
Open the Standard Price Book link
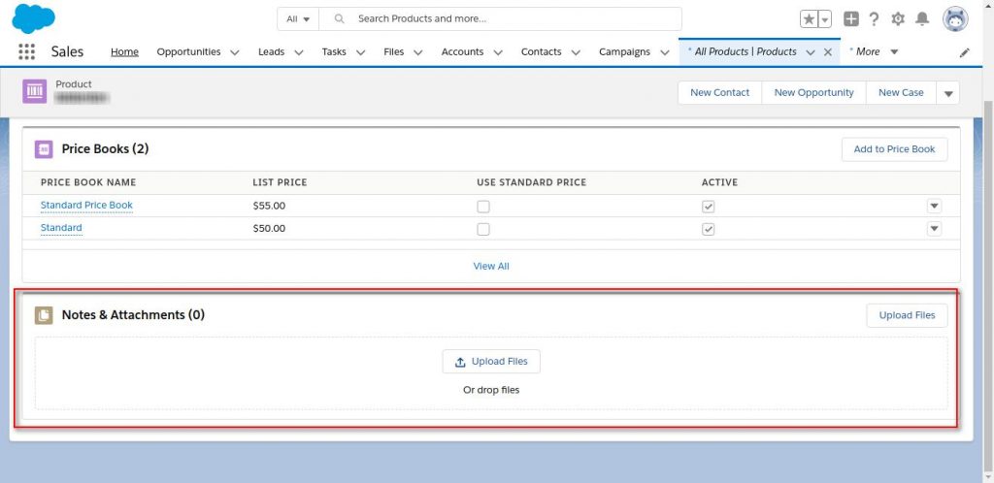click(x=86, y=206)
